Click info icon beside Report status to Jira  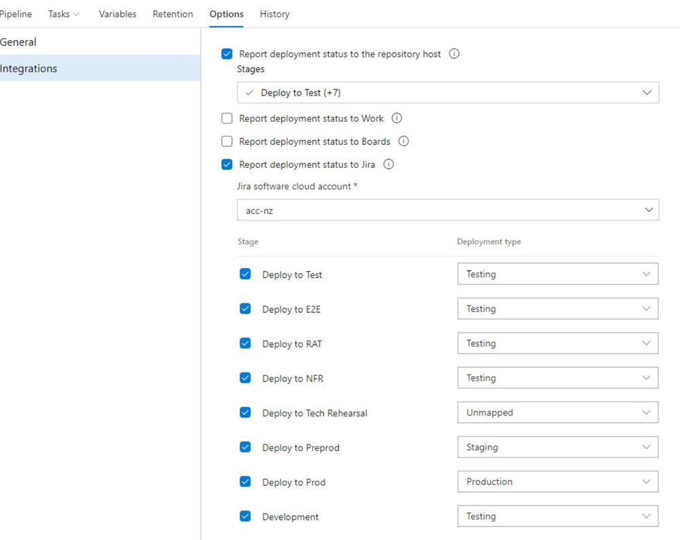point(389,165)
